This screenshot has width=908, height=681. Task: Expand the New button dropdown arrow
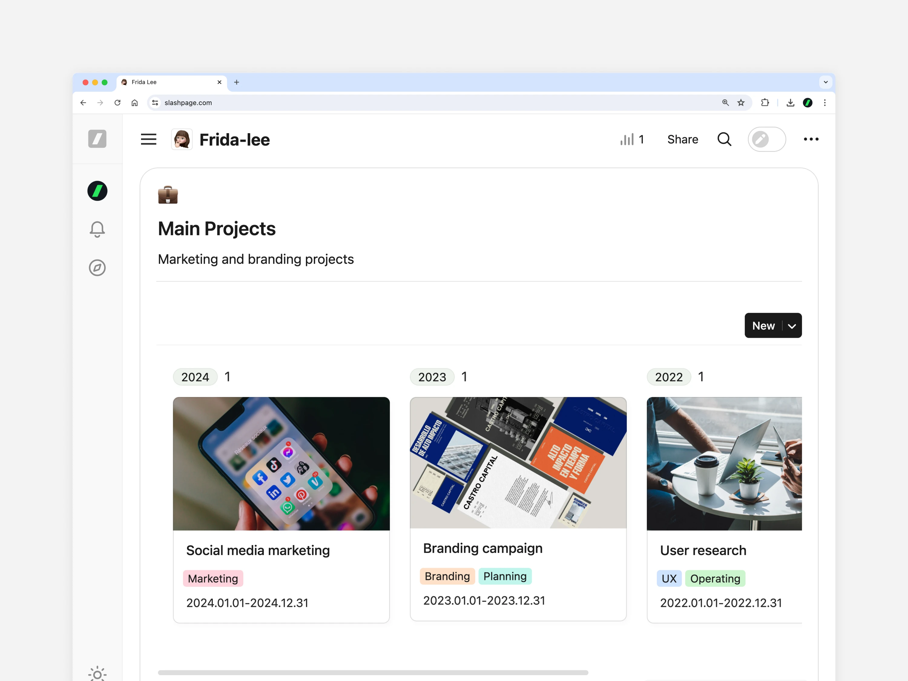(792, 326)
